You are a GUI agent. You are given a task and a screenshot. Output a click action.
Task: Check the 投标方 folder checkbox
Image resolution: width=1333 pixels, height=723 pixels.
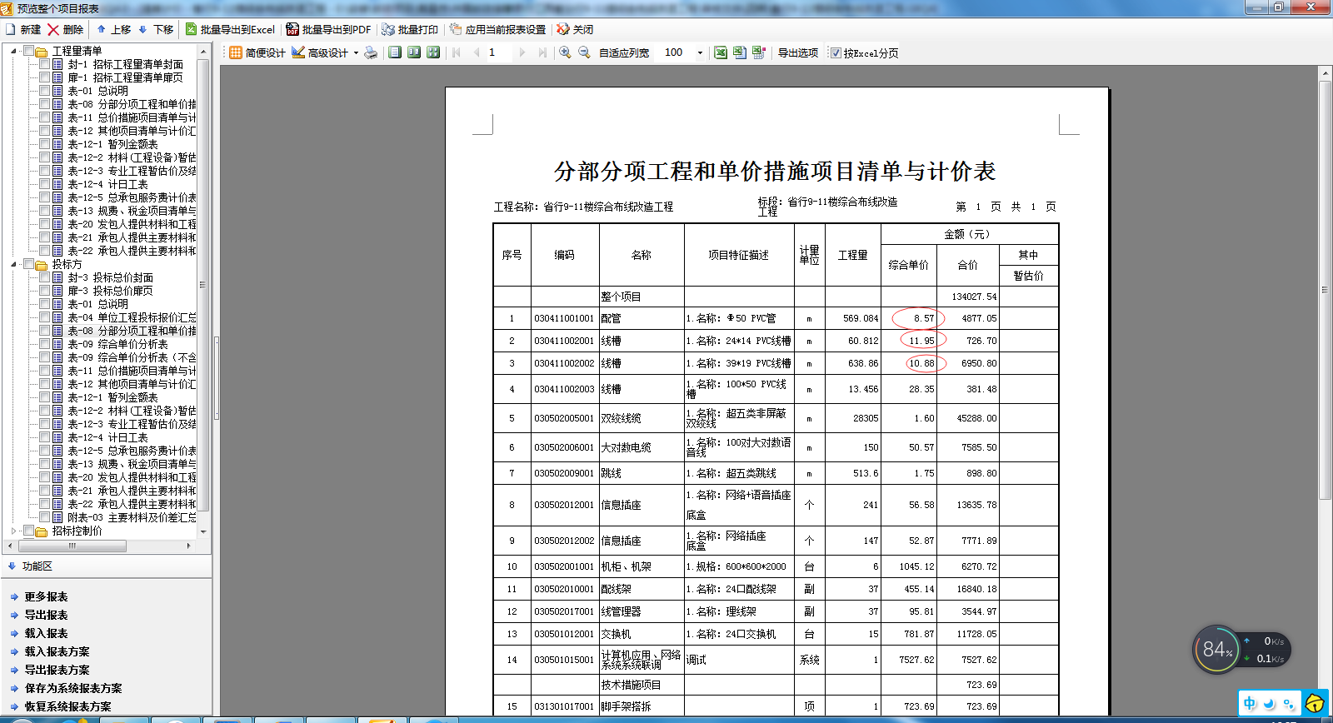pos(28,264)
